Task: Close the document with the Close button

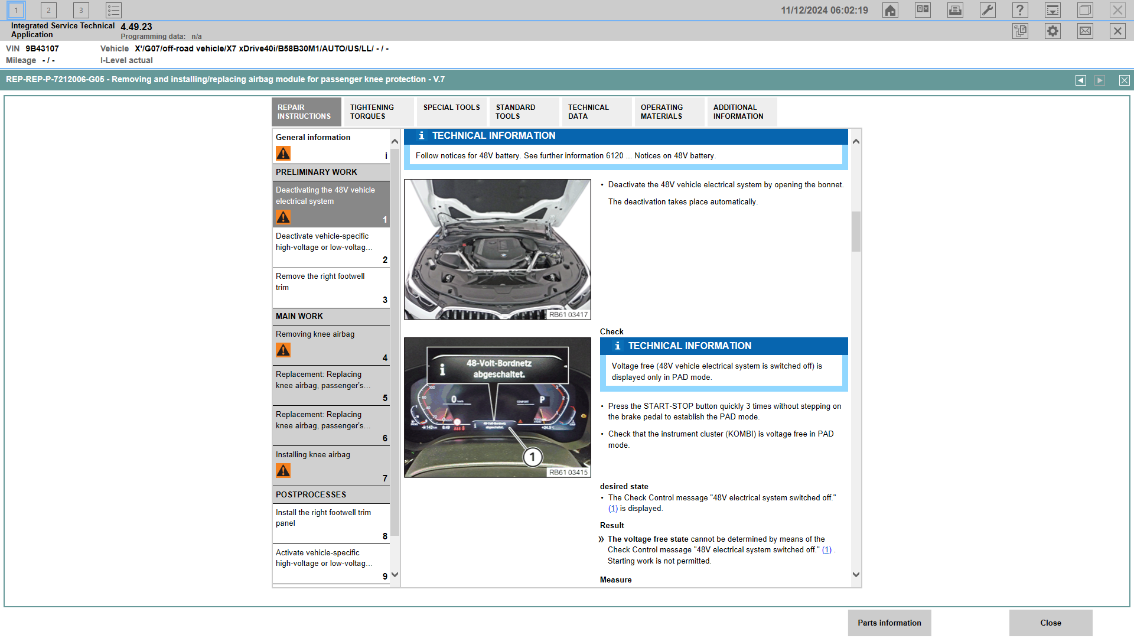Action: [1051, 622]
